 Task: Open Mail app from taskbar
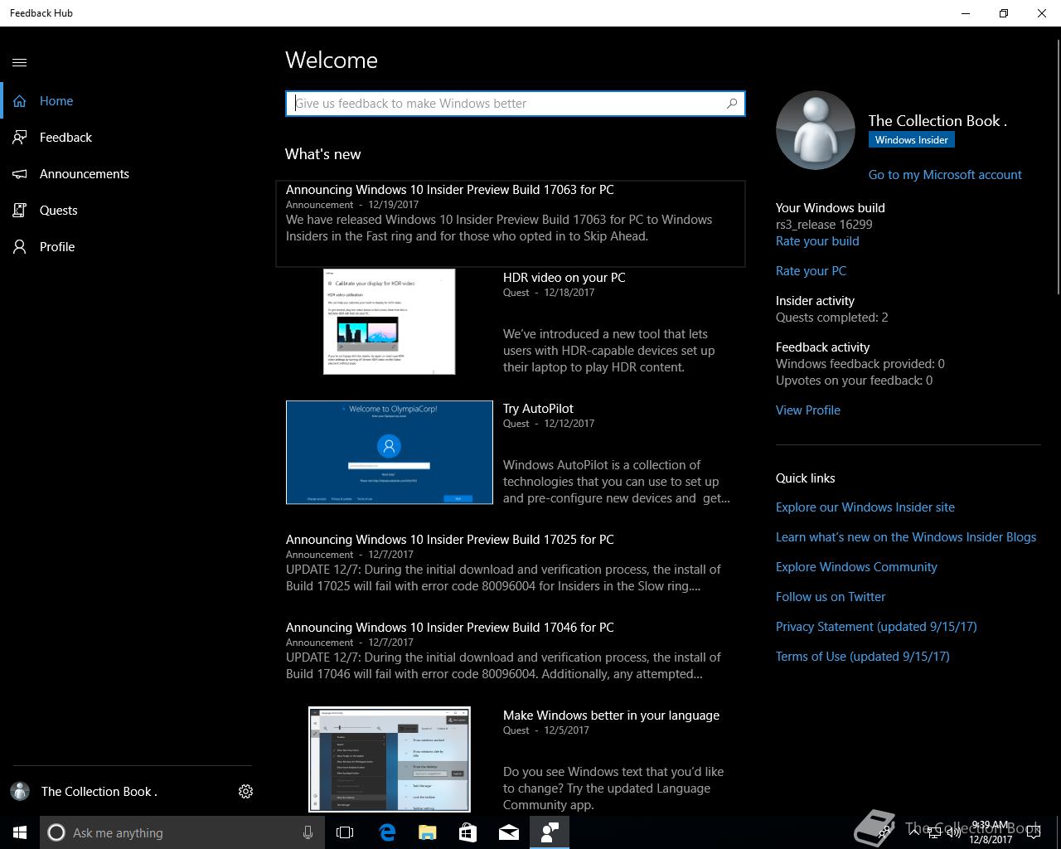508,832
